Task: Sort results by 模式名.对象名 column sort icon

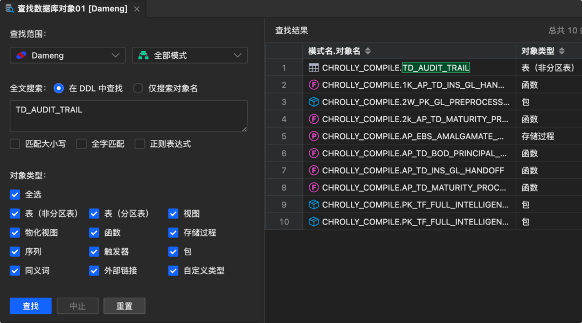Action: click(368, 51)
